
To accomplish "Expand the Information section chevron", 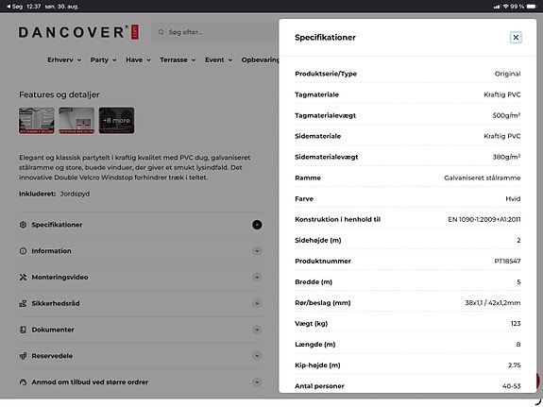I will click(257, 251).
